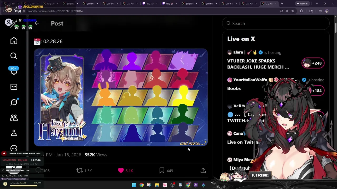337x189 pixels.
Task: Click the 352K Views count
Action: [96, 155]
